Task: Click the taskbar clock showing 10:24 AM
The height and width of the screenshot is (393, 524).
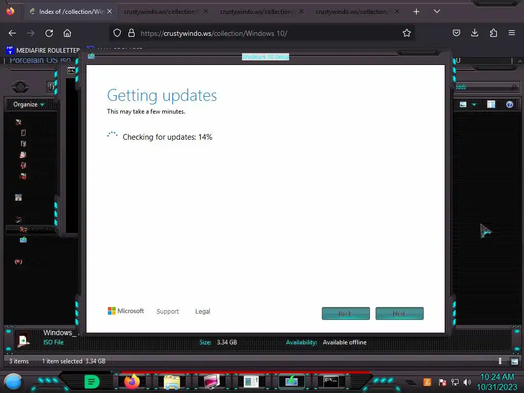Action: pyautogui.click(x=497, y=377)
